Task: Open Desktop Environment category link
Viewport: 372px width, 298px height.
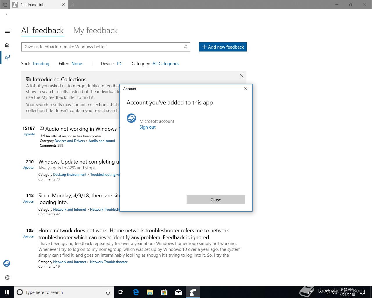Action: tap(70, 175)
